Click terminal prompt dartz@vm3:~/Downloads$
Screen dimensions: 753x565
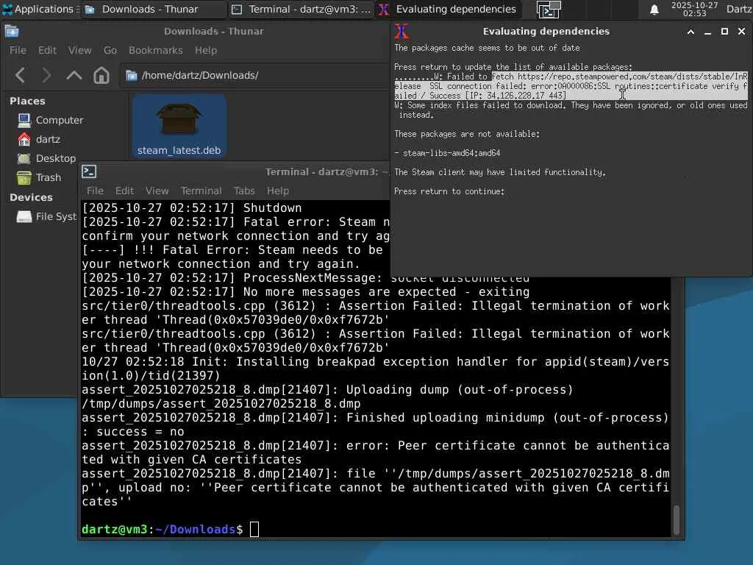tap(163, 530)
